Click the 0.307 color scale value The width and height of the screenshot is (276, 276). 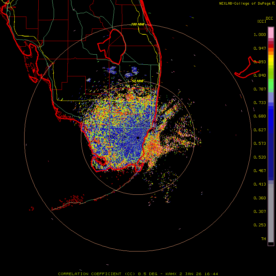[x=260, y=212]
